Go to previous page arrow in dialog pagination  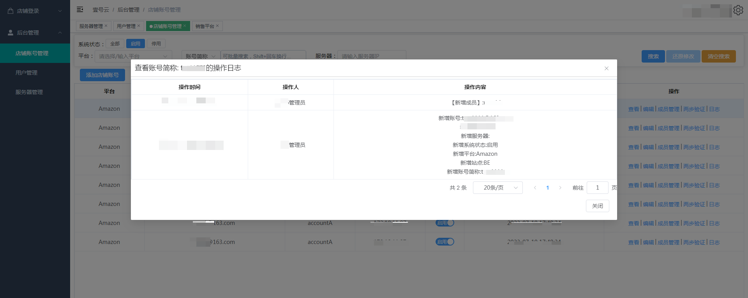pyautogui.click(x=535, y=188)
